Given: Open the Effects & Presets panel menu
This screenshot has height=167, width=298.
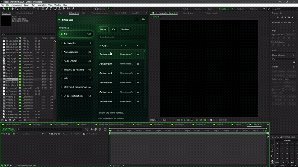Looking at the screenshot, I should point(294,55).
